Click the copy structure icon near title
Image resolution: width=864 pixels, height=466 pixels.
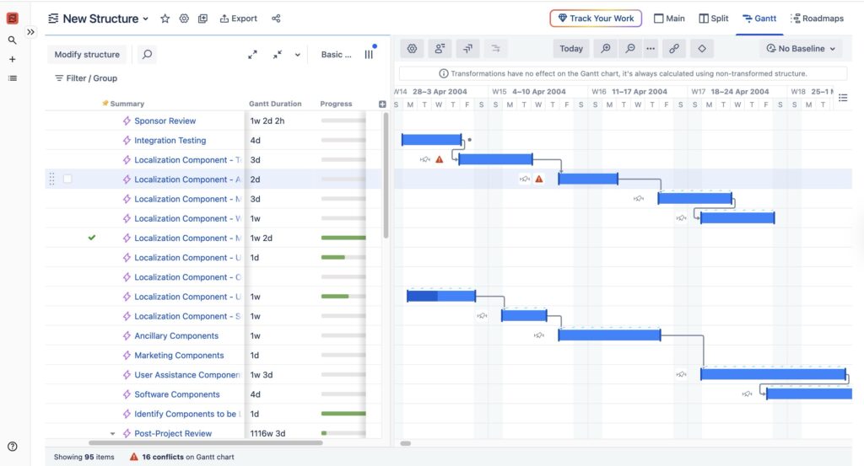(x=202, y=19)
